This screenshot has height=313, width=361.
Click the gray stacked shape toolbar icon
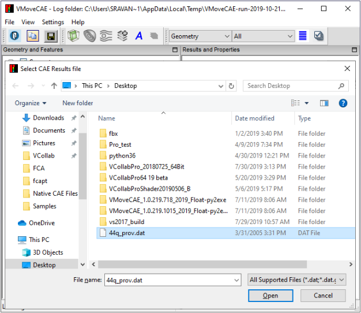[x=154, y=36]
